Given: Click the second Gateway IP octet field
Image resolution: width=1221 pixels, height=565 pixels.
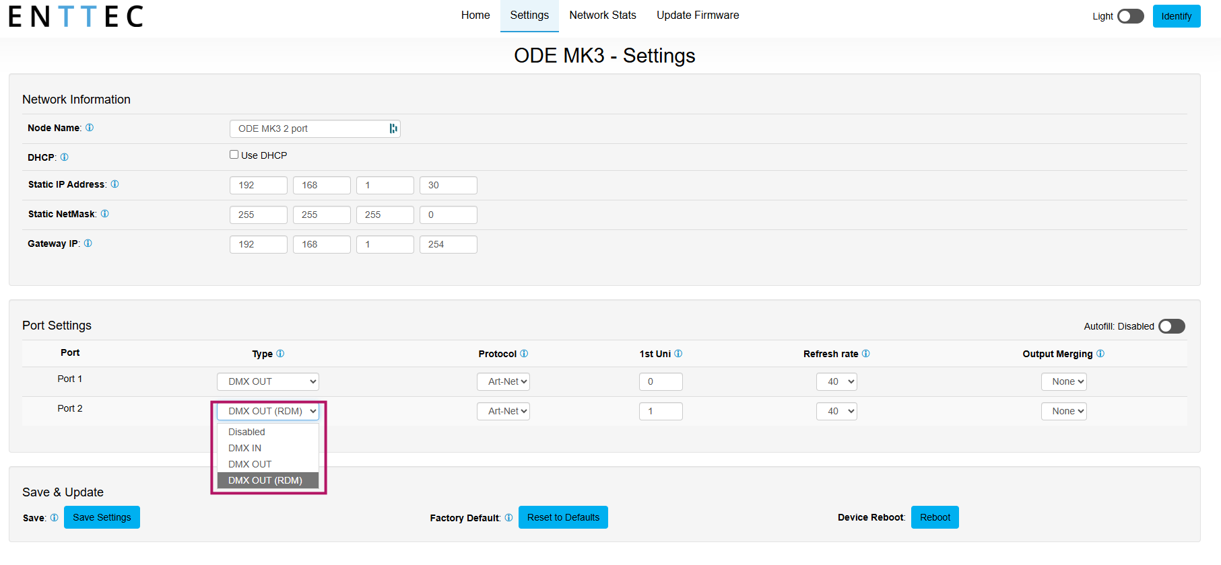Looking at the screenshot, I should pos(322,244).
